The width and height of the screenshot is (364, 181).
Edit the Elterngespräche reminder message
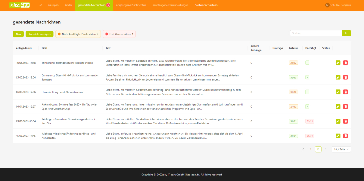pyautogui.click(x=338, y=63)
